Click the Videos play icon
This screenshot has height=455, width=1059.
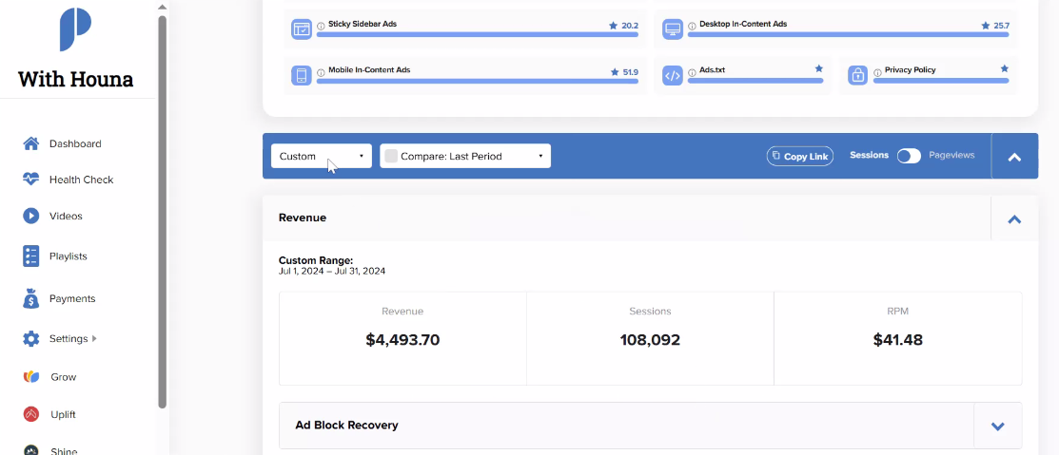[31, 216]
